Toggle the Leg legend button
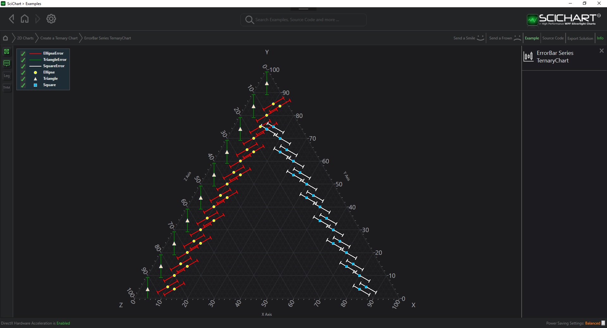The height and width of the screenshot is (328, 607). (7, 76)
